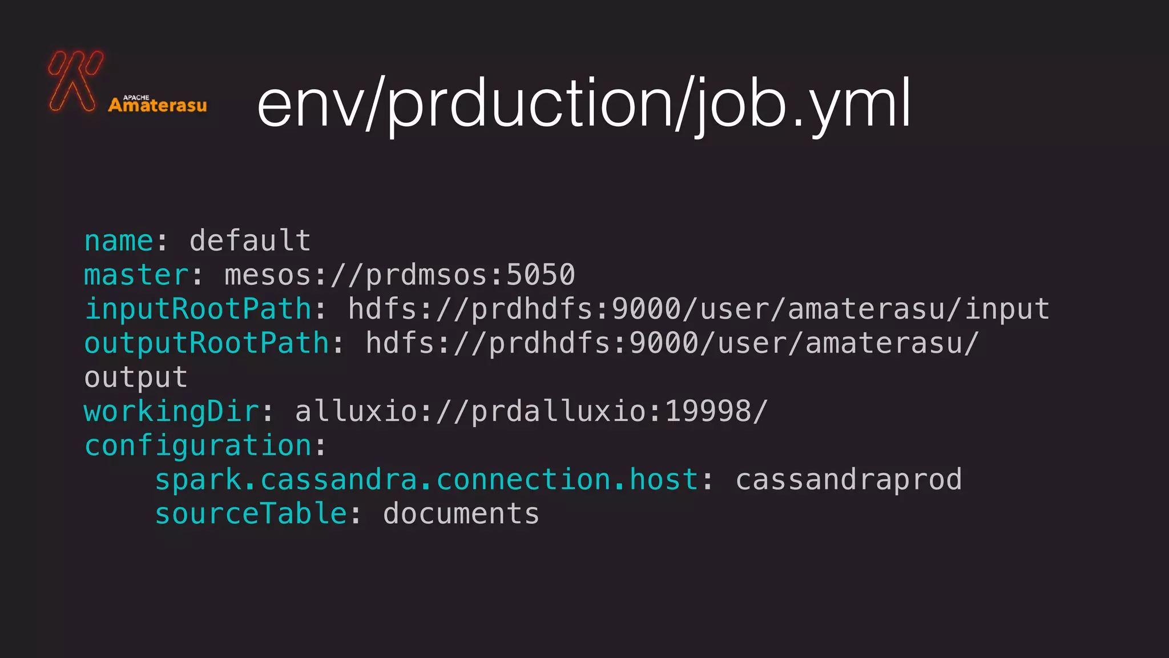Click the hdfs path ending in /input

click(699, 309)
